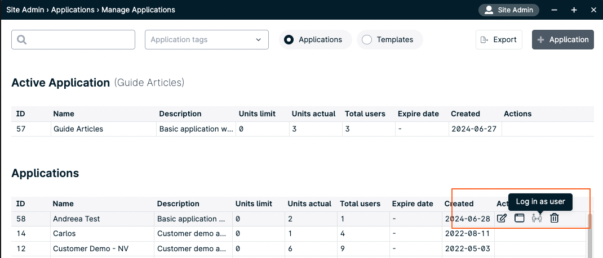Open window icon for Andreea Test
Screen dimensions: 603x258
coord(519,219)
